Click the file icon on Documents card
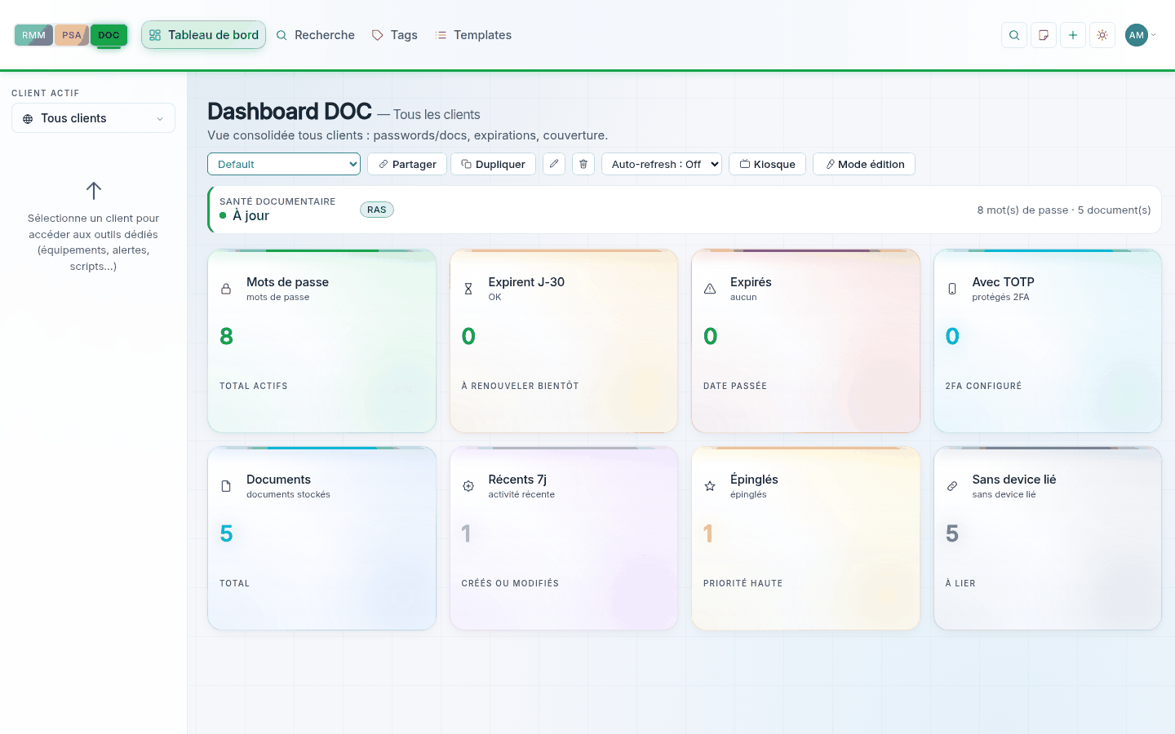 [226, 486]
